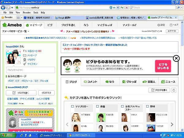Screen dimensions: 184x138
Task: Click the magnifier search button
Action: point(178,7)
